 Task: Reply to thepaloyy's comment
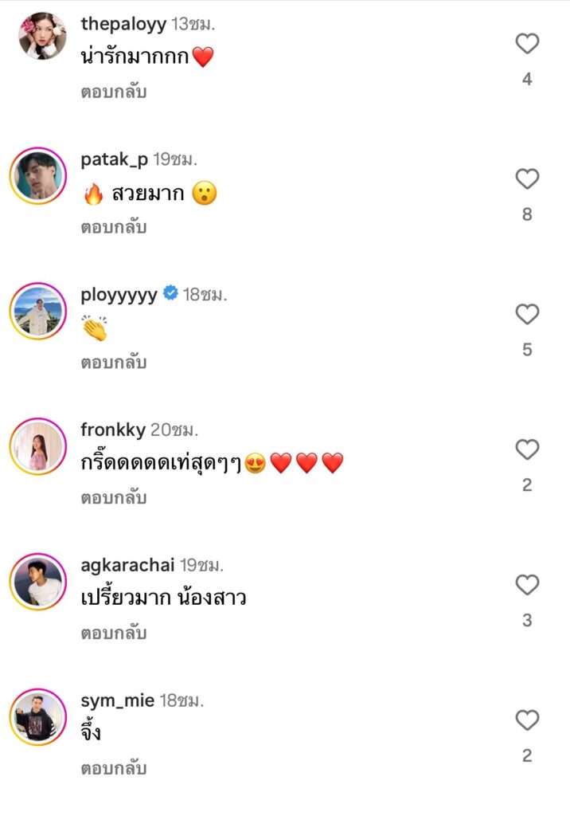tap(114, 92)
